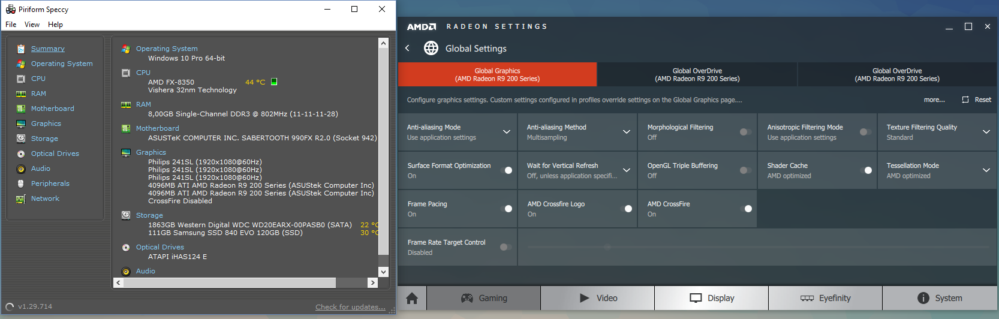Click the refresh spinner icon next to the Speccy version
This screenshot has width=999, height=319.
click(10, 307)
